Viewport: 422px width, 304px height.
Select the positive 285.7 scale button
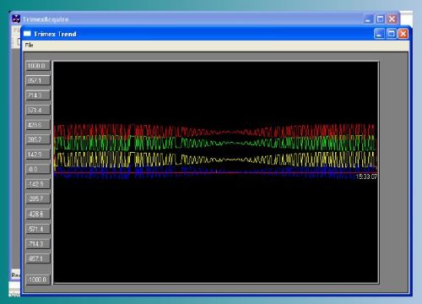point(38,139)
